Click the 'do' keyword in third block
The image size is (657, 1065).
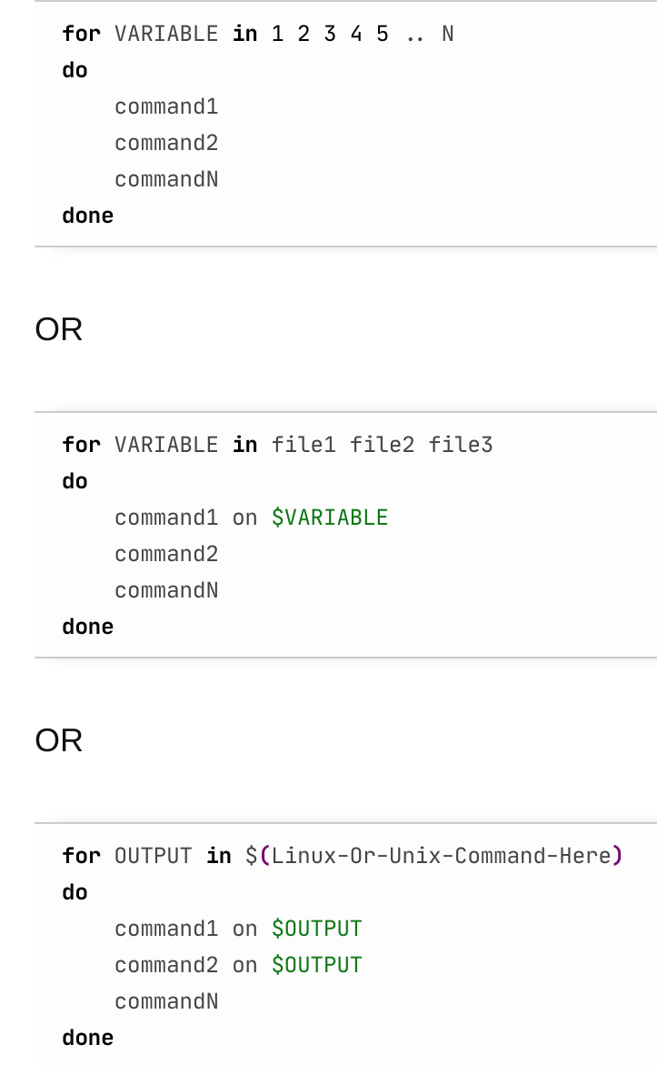pyautogui.click(x=75, y=892)
